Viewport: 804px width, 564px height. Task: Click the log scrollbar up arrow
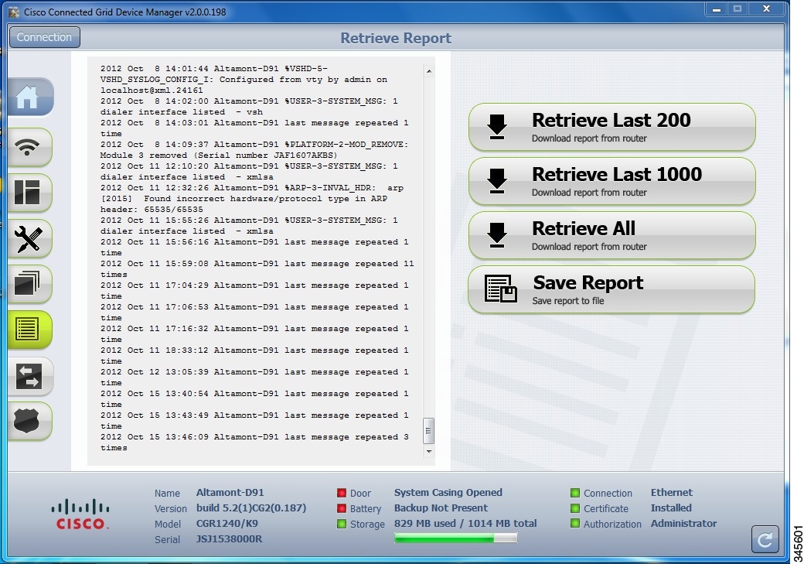pyautogui.click(x=429, y=71)
